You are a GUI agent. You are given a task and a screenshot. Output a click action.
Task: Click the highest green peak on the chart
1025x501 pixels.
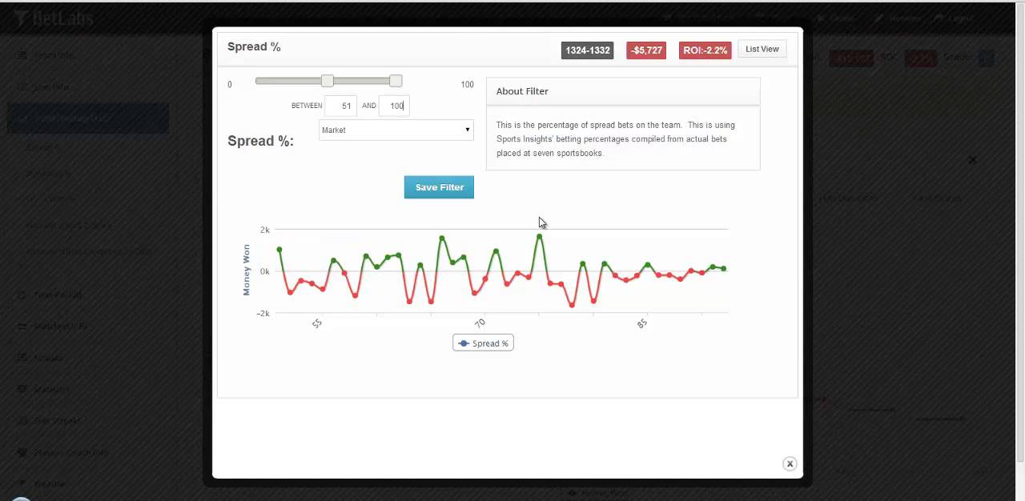pos(540,236)
